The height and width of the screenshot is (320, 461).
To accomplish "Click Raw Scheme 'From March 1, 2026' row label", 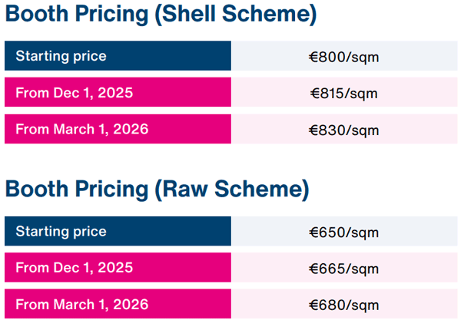I will point(118,303).
